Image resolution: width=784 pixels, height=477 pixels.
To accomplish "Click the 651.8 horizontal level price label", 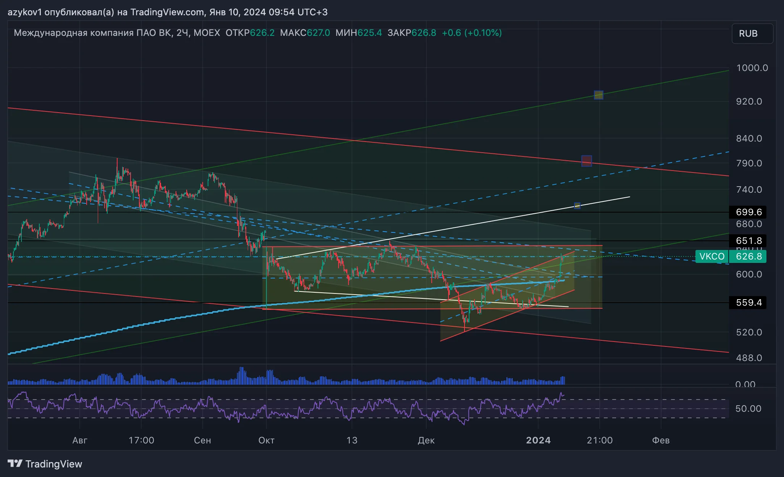I will click(749, 241).
